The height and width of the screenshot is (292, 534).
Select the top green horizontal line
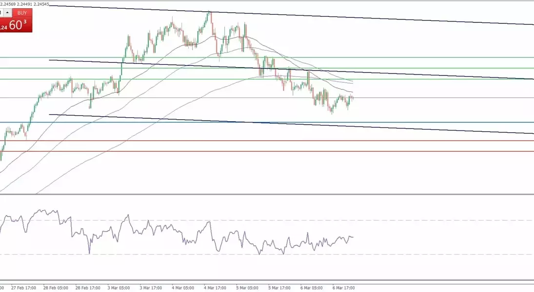tap(439, 57)
